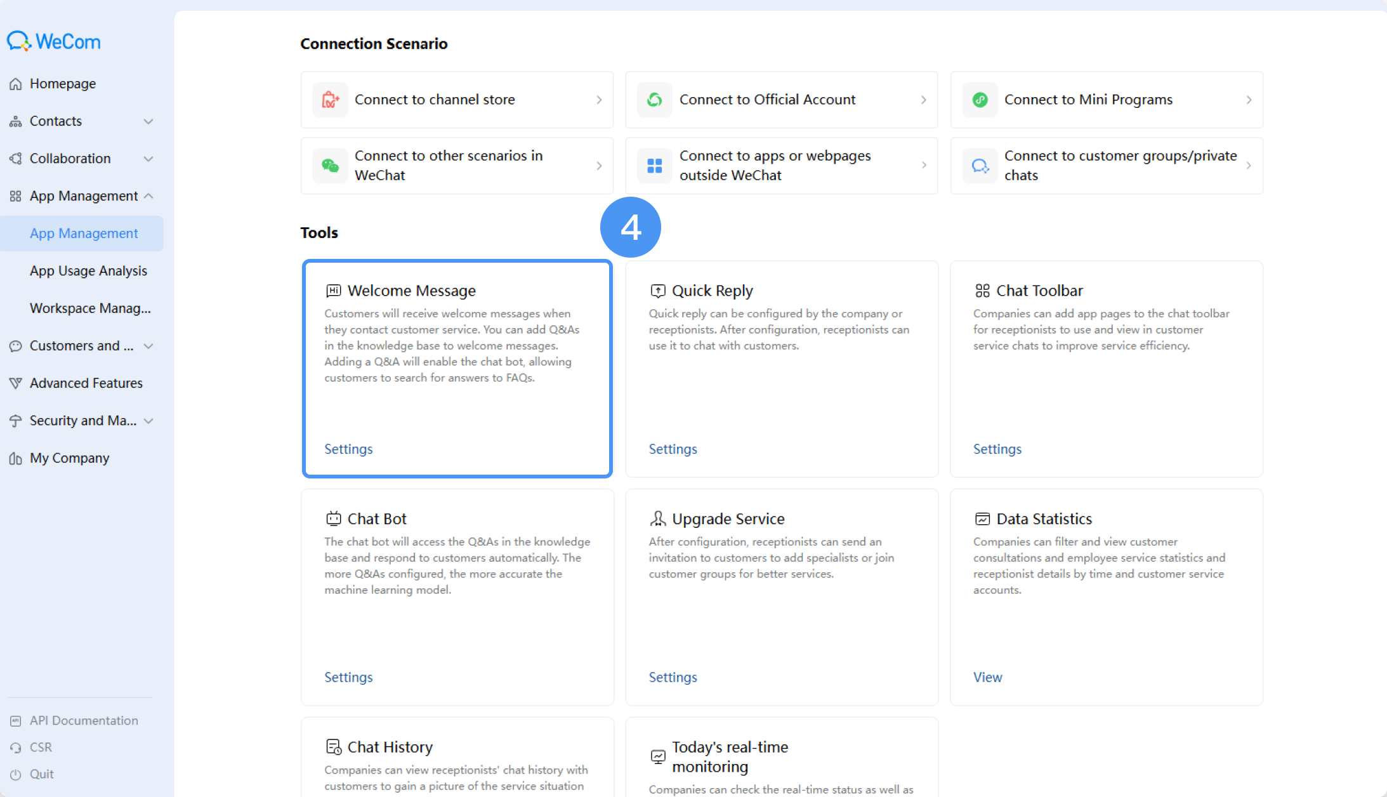Click the customer groups chat icon

980,166
